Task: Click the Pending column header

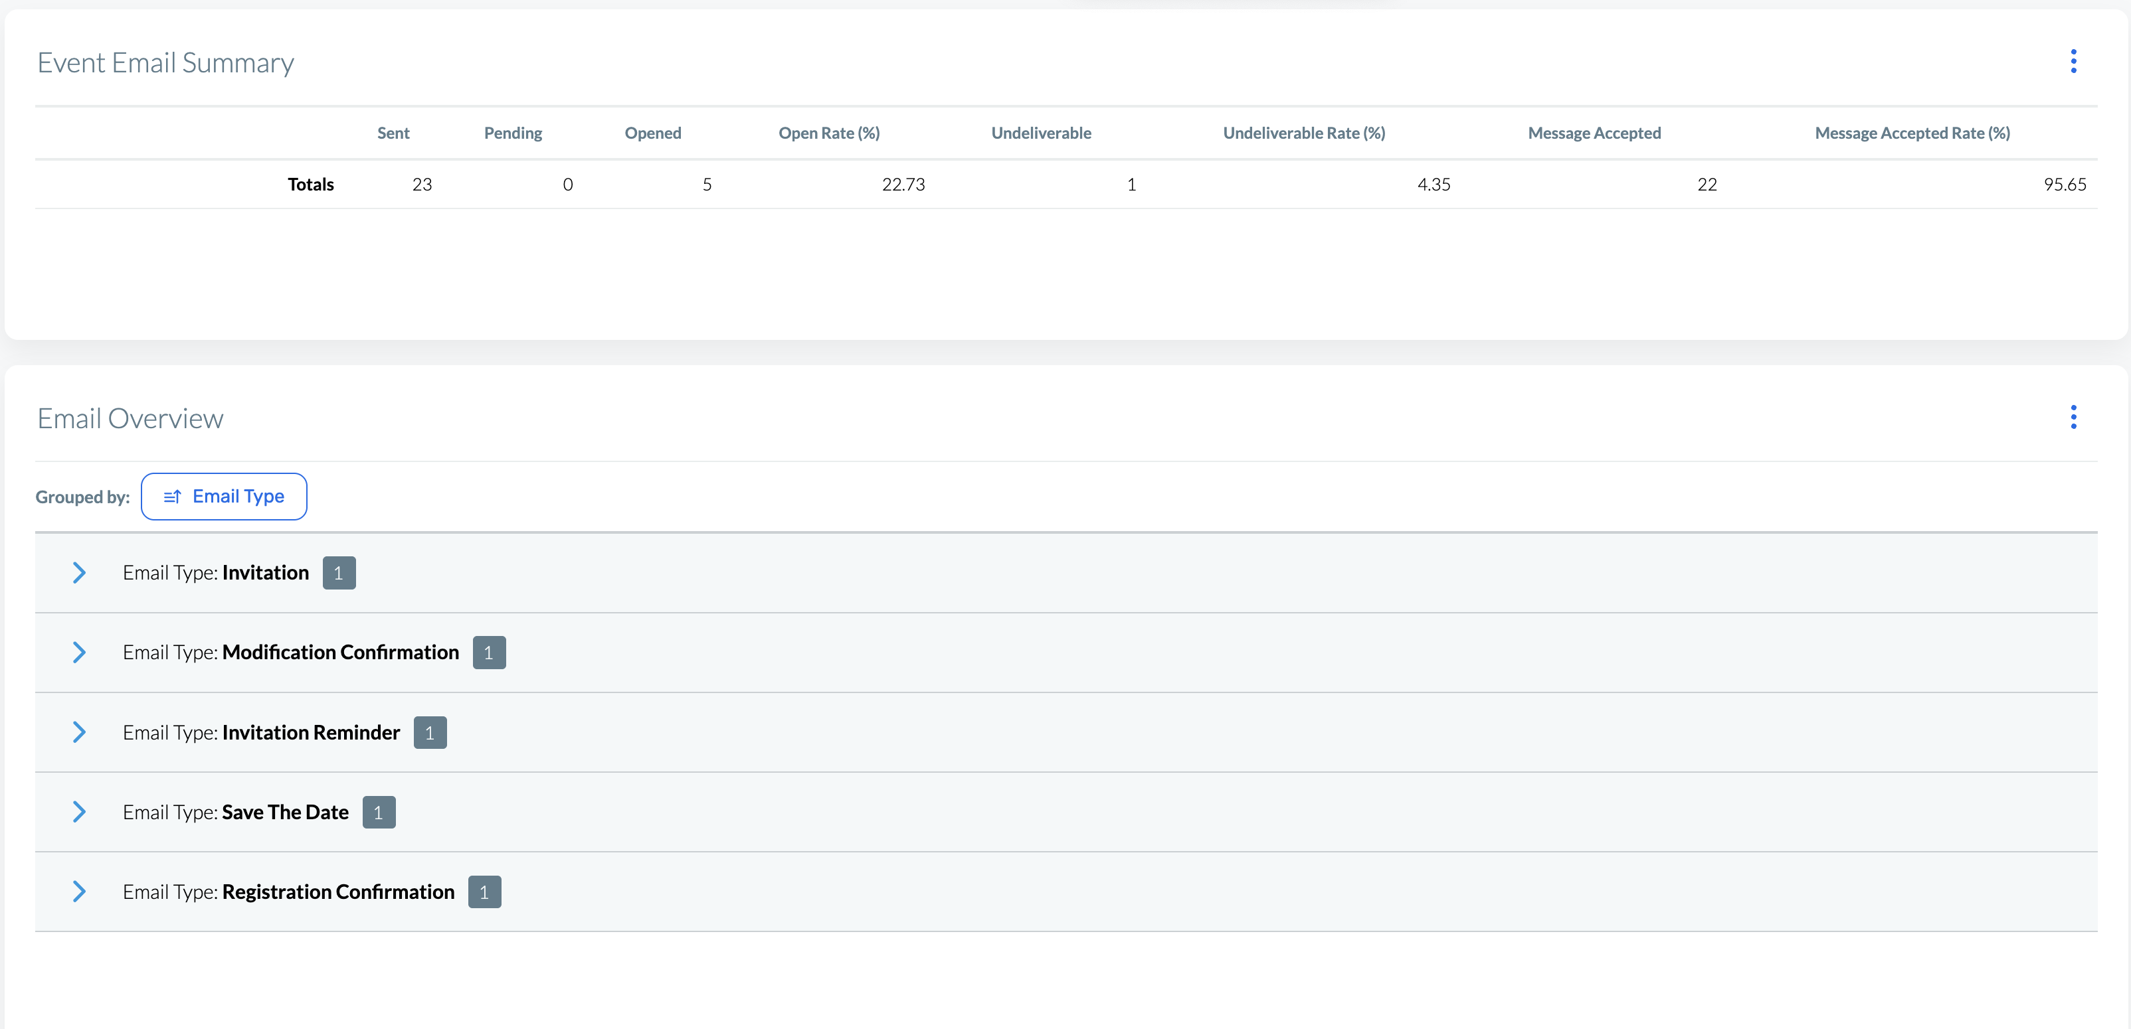Action: tap(513, 133)
